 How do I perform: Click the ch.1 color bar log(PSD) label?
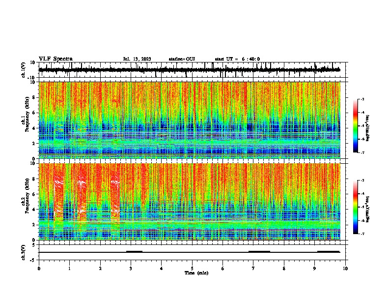click(367, 128)
